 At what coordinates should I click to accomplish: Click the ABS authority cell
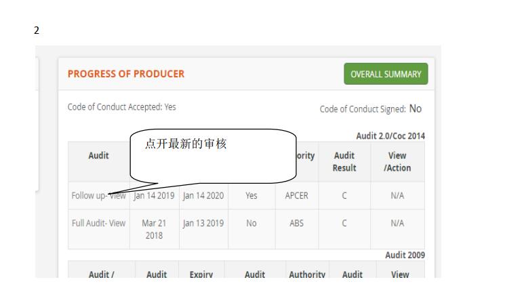(x=296, y=223)
